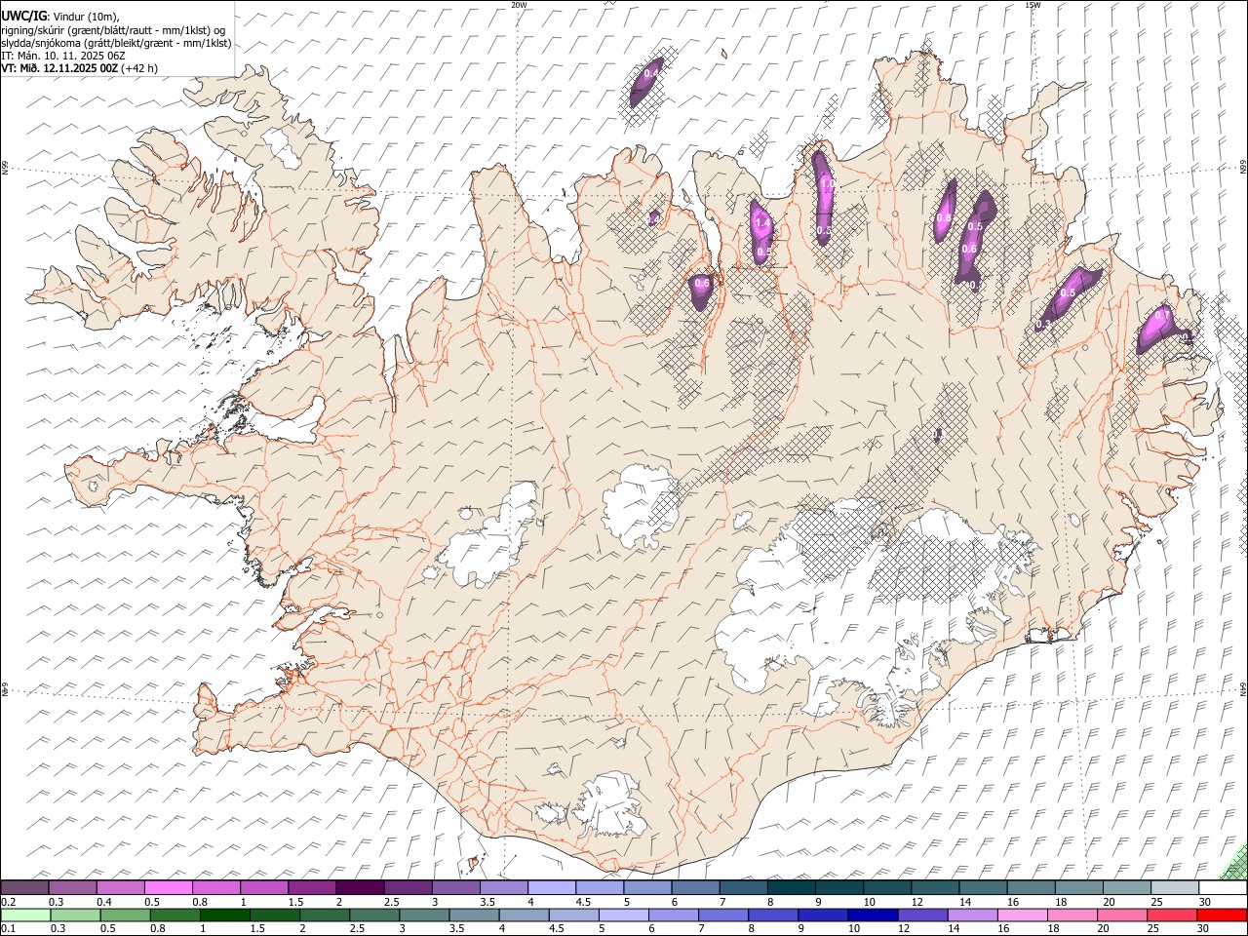The width and height of the screenshot is (1248, 936).
Task: Click the 64N latitude label on right edge
Action: (x=1243, y=687)
